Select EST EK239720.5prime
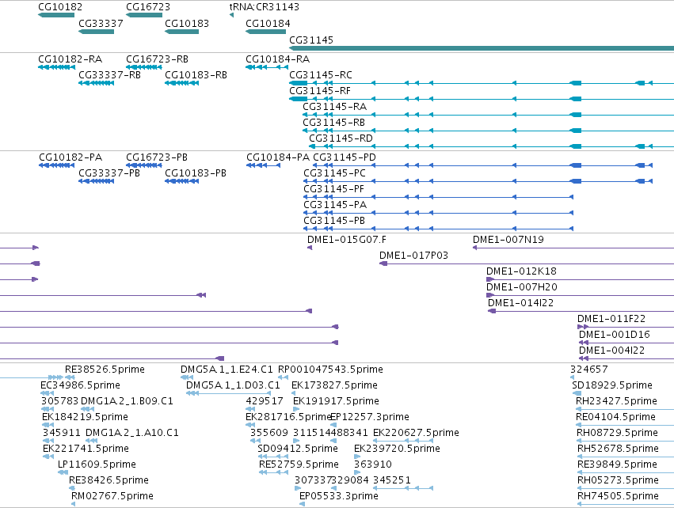 click(357, 457)
